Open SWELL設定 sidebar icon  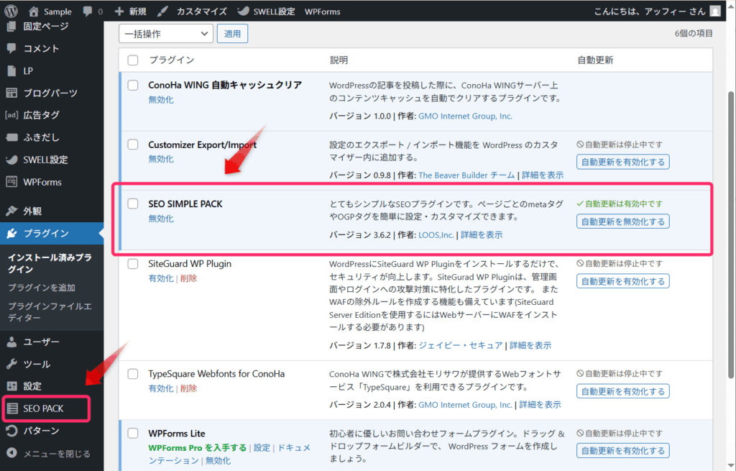pyautogui.click(x=11, y=160)
